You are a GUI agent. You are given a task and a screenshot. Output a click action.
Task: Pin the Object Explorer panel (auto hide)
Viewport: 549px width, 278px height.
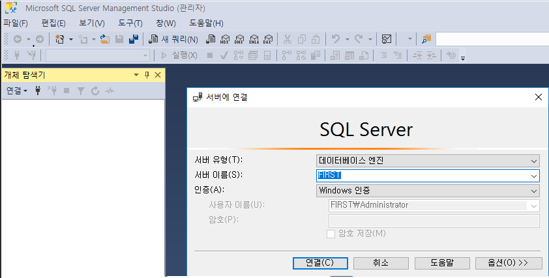[147, 75]
